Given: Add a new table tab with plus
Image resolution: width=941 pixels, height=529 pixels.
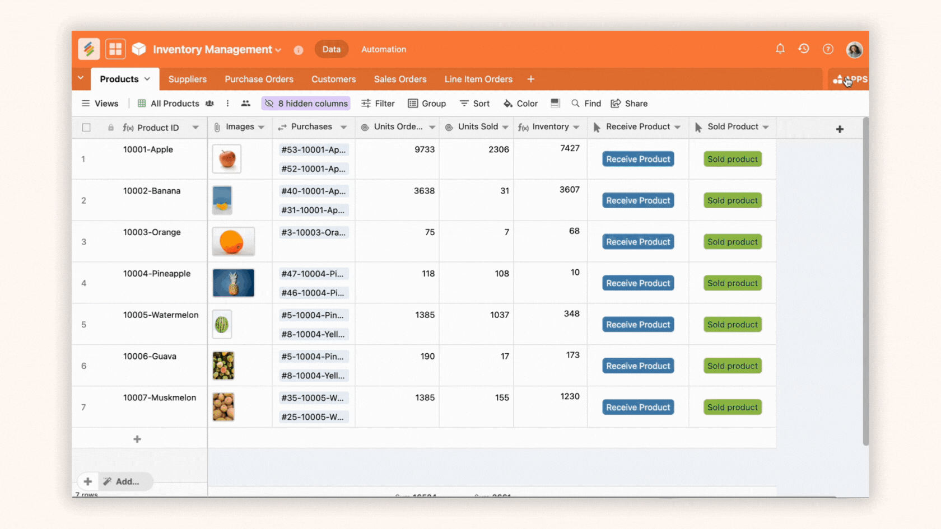Looking at the screenshot, I should tap(530, 79).
